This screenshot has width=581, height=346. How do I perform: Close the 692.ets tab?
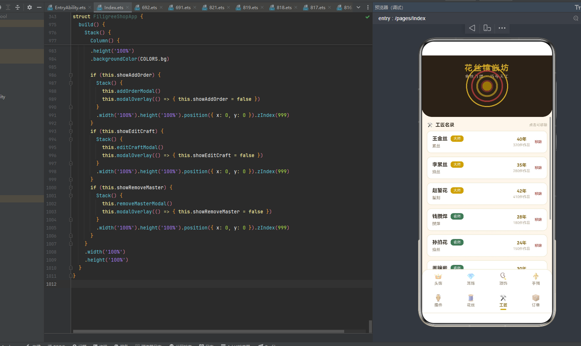click(161, 7)
